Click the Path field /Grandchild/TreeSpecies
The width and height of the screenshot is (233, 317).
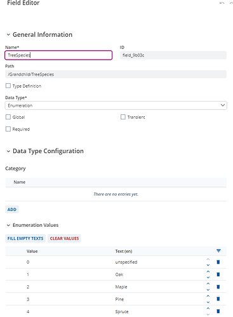[116, 74]
